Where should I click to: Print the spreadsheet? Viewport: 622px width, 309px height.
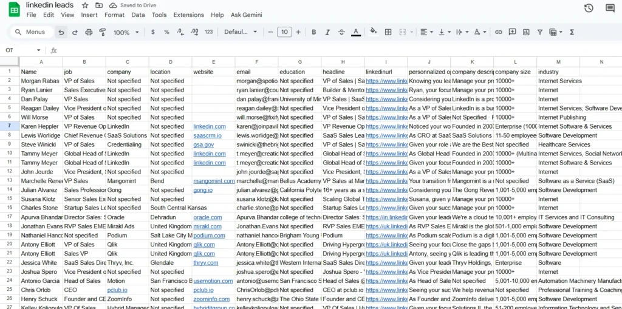[89, 32]
